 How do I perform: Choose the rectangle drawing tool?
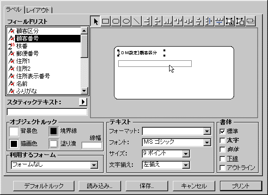click(x=106, y=21)
